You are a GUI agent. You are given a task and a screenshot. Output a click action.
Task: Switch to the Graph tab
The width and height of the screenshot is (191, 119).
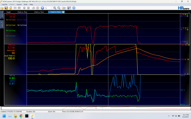(9, 12)
